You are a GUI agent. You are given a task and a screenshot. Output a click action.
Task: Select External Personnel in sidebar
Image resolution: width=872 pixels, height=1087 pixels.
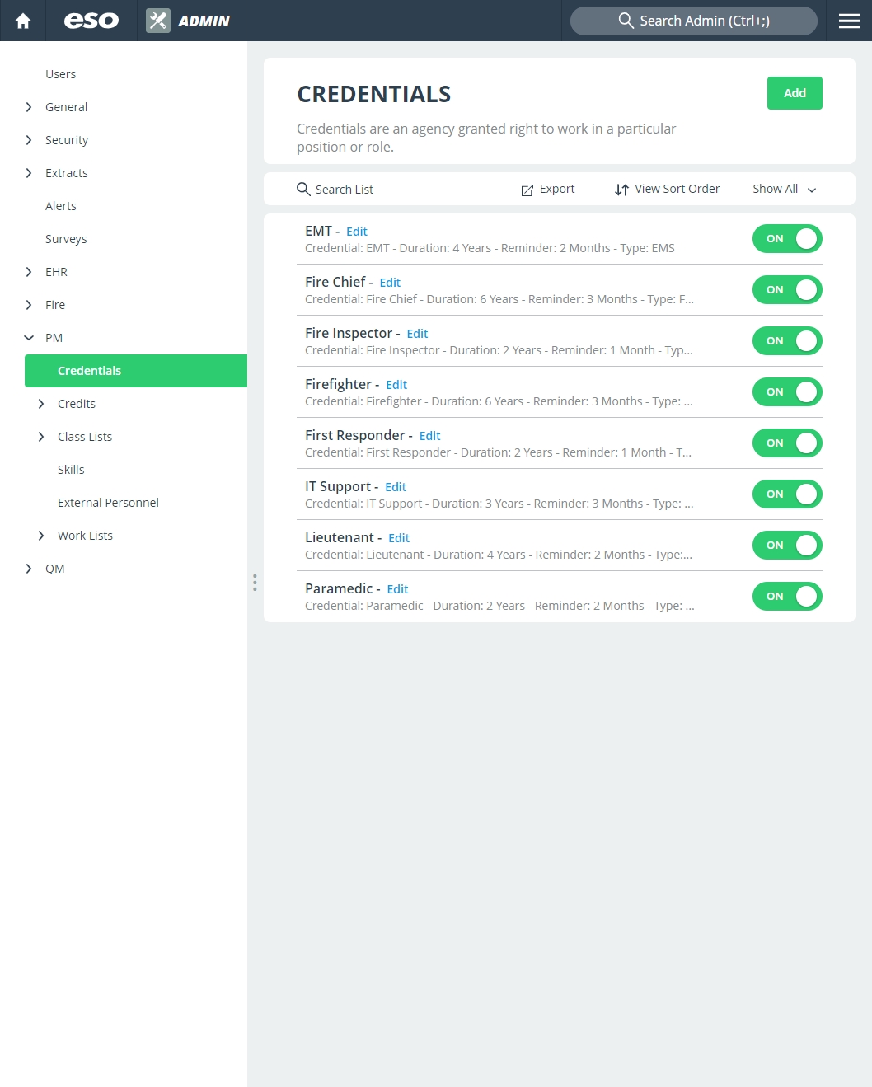pos(108,503)
